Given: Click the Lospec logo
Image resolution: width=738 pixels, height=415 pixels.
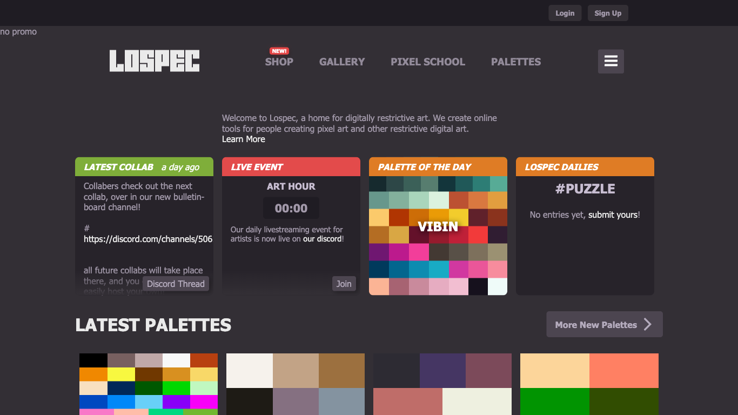Looking at the screenshot, I should click(x=155, y=61).
